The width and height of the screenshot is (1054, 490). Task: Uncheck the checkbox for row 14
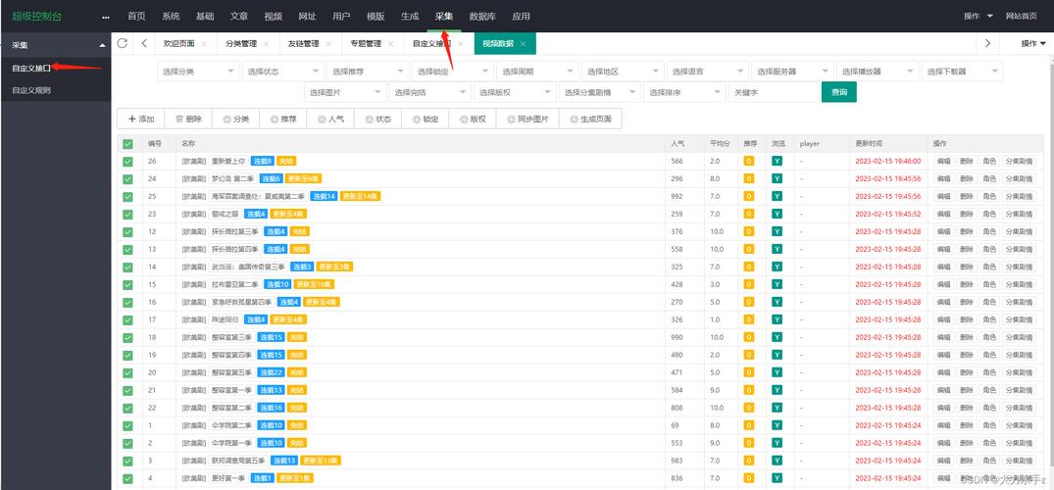(127, 267)
